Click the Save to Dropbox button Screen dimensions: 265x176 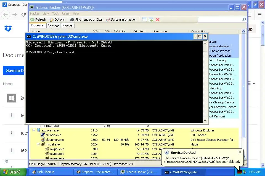coord(14,70)
